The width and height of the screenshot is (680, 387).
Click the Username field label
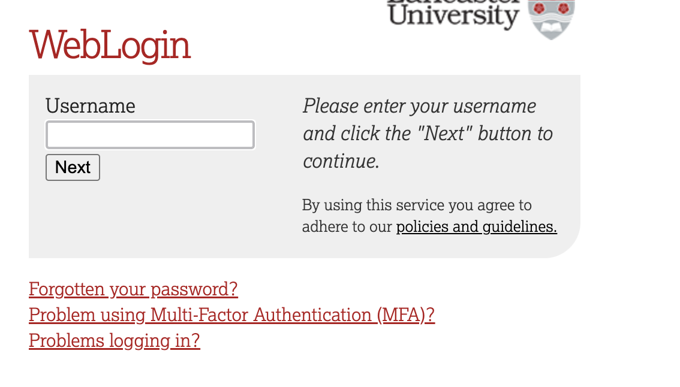tap(91, 106)
